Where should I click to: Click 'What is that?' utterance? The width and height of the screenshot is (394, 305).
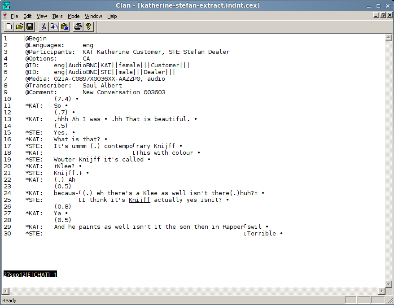tap(77, 139)
